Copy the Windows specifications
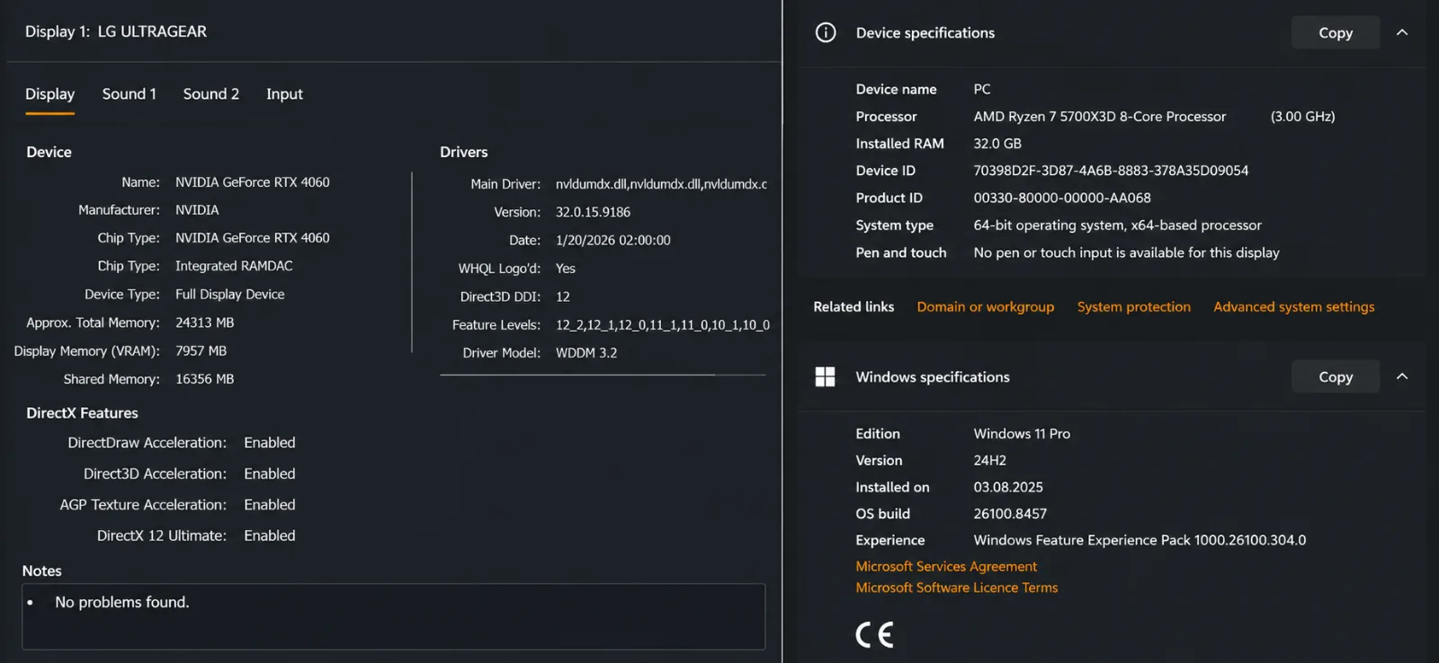Viewport: 1439px width, 663px height. tap(1336, 376)
